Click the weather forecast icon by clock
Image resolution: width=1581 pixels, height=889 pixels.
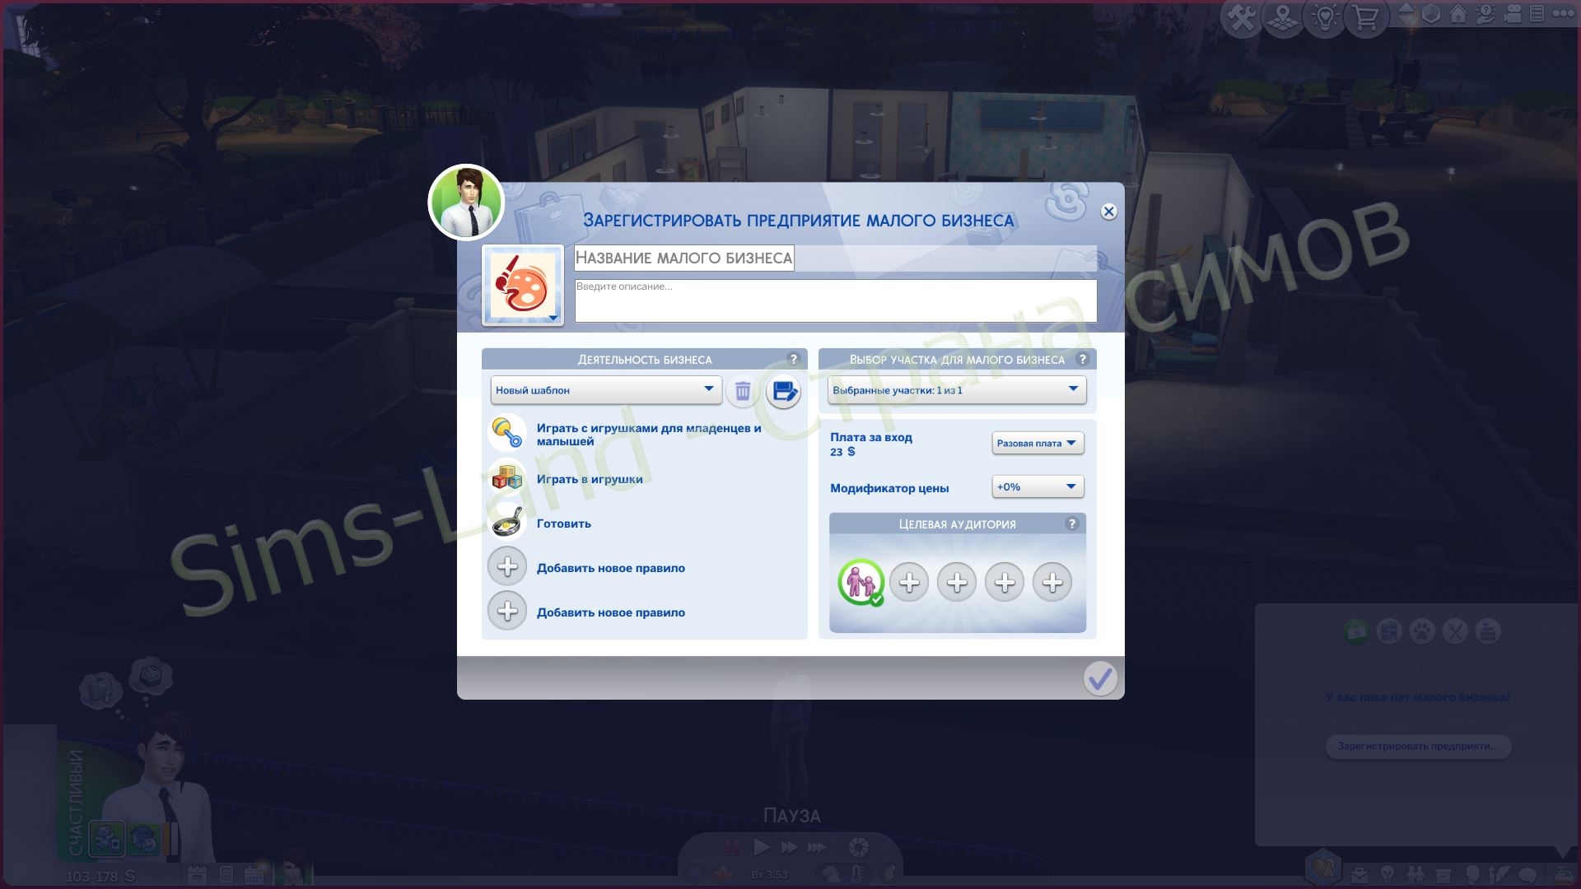832,873
